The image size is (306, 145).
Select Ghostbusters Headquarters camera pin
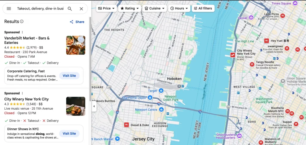pos(239,135)
